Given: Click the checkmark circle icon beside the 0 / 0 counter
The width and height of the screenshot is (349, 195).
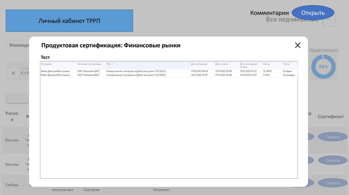Looking at the screenshot, I should click(x=13, y=73).
